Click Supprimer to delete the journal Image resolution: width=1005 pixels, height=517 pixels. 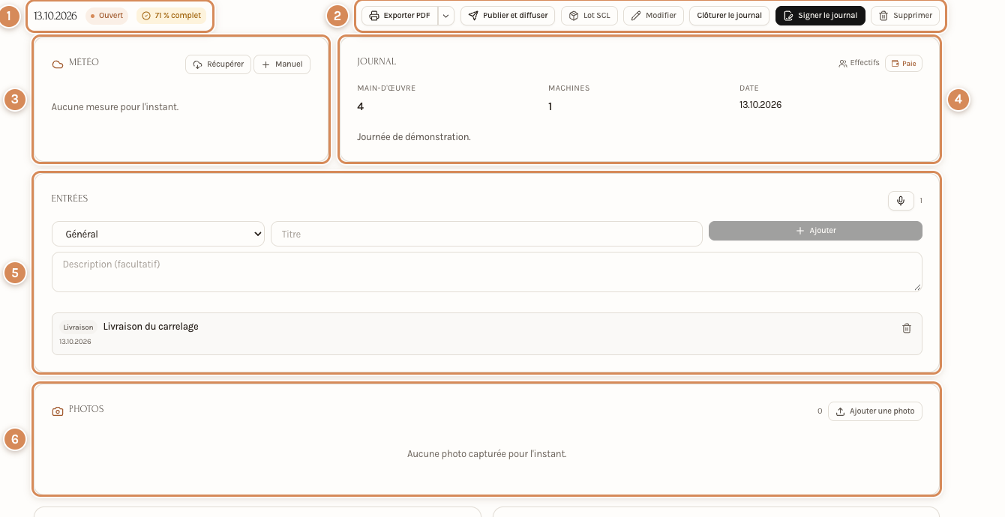point(905,16)
